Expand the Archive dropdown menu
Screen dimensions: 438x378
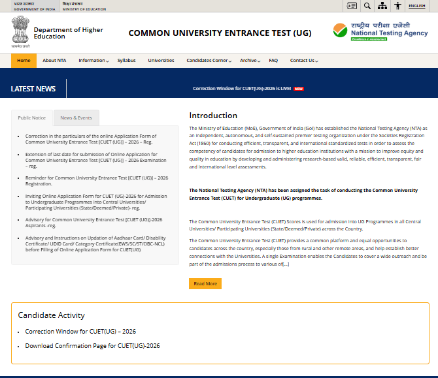(250, 61)
